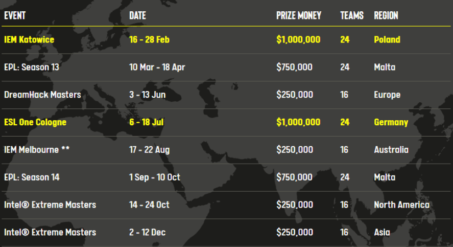Click the 16 - 28 Feb date
This screenshot has height=247, width=453.
(x=149, y=40)
